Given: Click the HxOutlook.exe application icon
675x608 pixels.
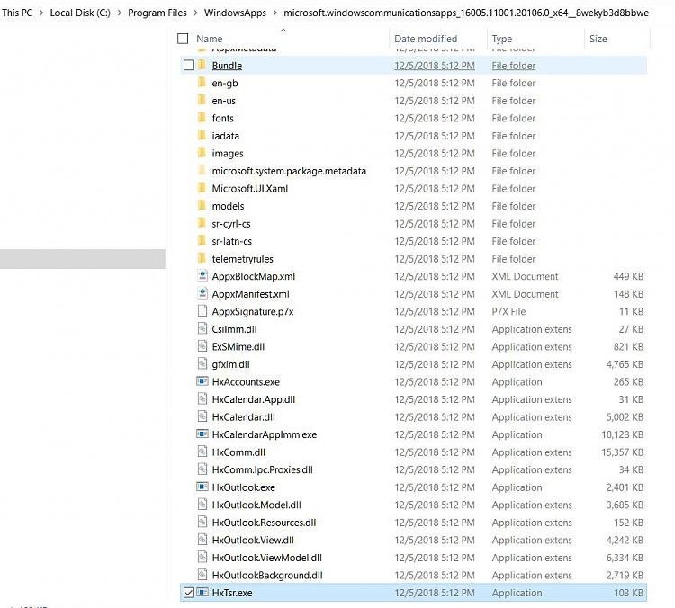Looking at the screenshot, I should pos(202,487).
